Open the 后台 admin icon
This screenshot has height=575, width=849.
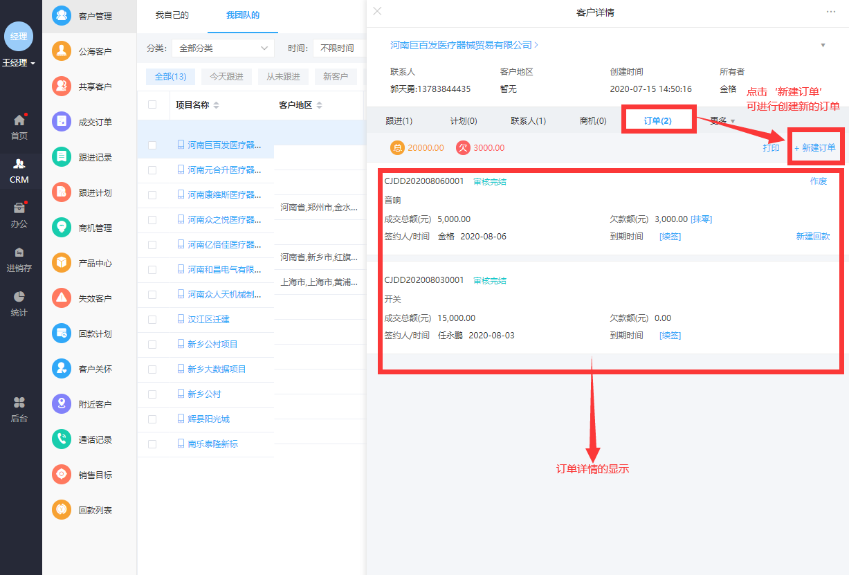point(19,403)
